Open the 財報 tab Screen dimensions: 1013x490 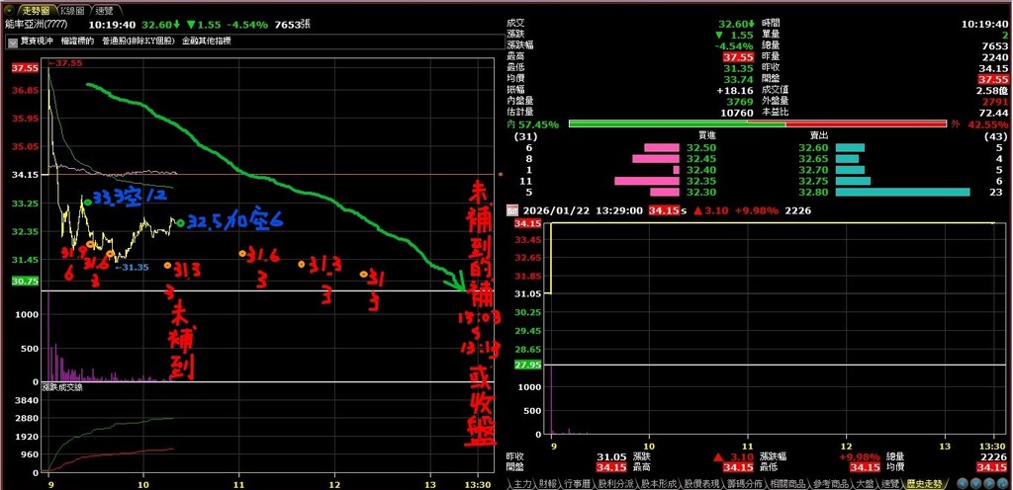click(x=547, y=484)
